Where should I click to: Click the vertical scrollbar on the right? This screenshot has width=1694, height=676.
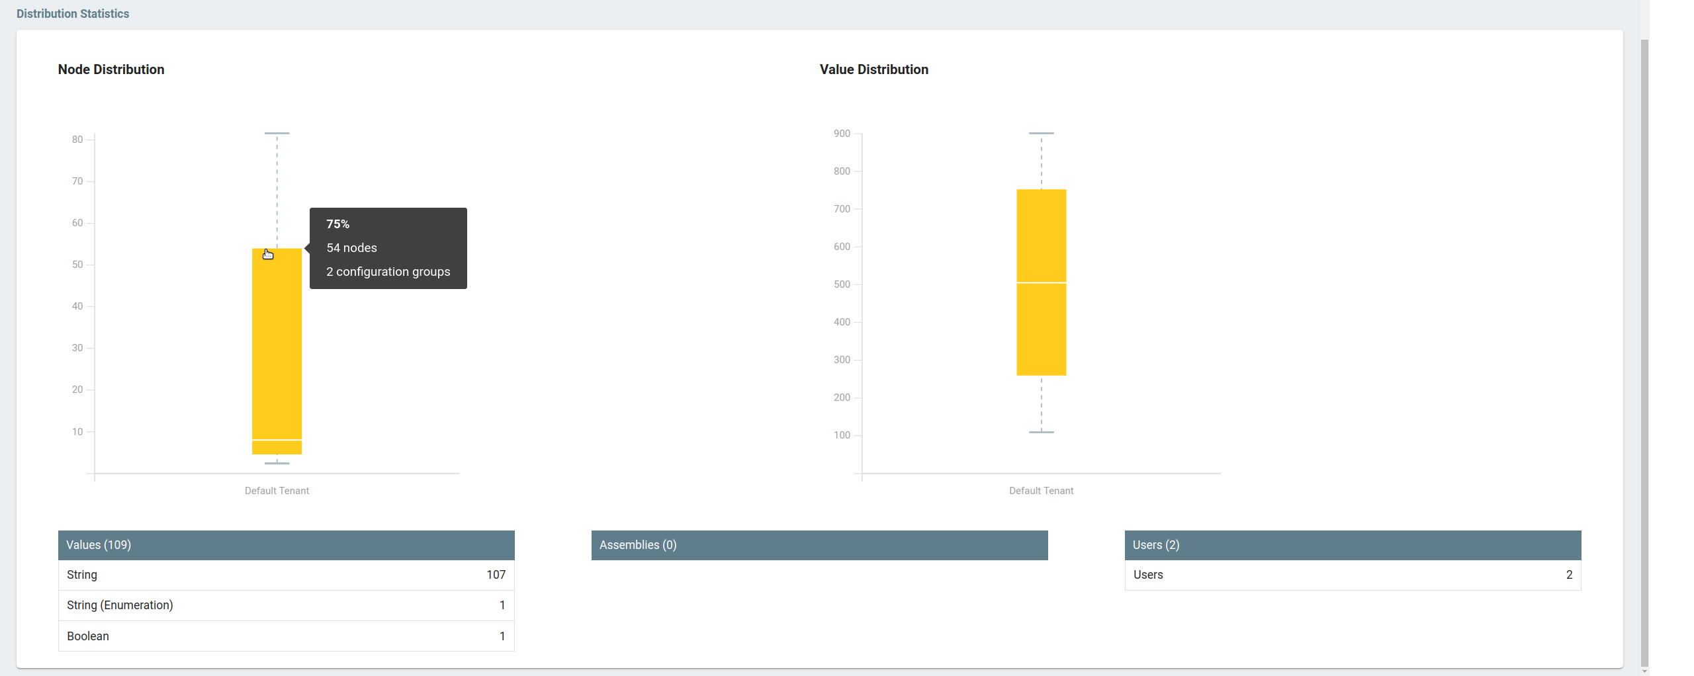(1645, 331)
